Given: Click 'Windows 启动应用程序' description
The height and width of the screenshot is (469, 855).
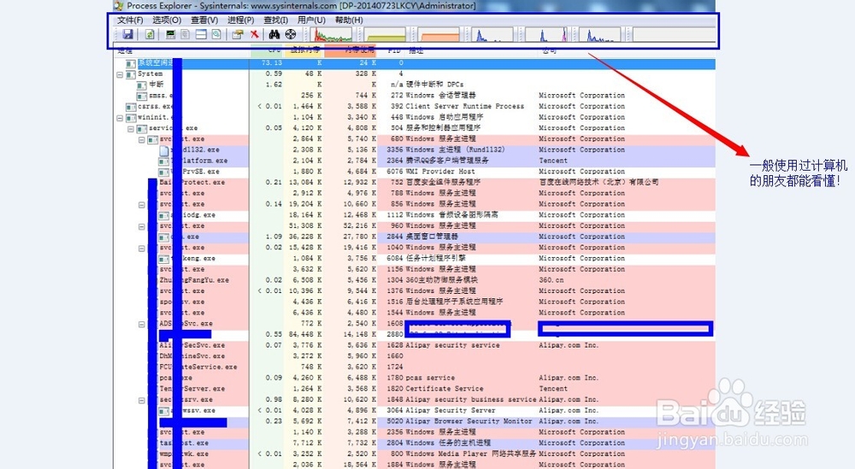Looking at the screenshot, I should (x=445, y=117).
